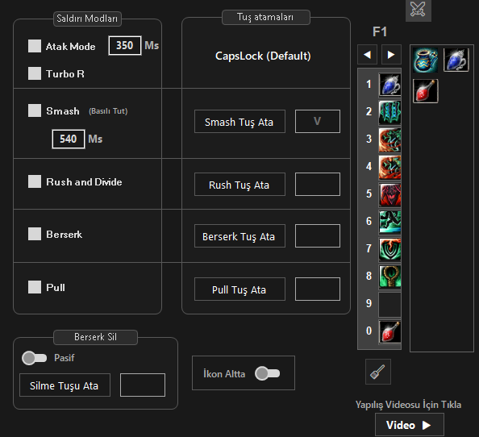
Task: Go to previous skill bar page arrow
Action: tap(367, 55)
